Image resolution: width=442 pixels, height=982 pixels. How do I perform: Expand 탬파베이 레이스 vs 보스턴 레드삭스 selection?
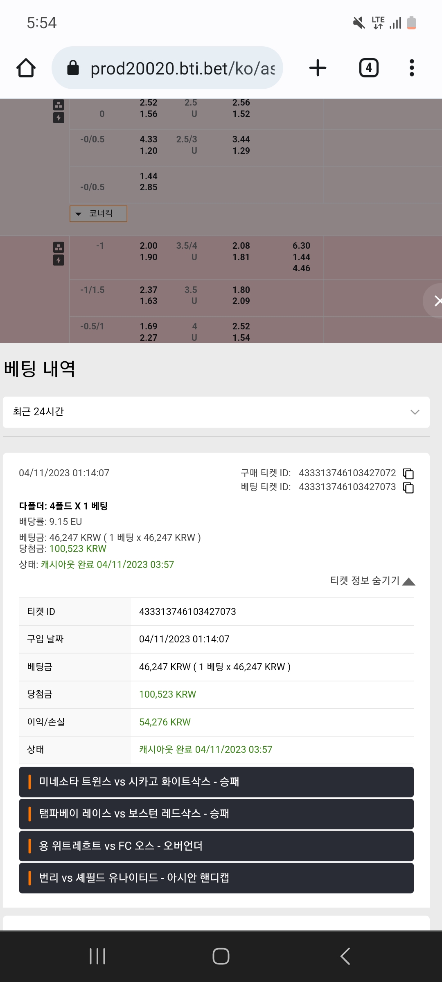[x=216, y=814]
